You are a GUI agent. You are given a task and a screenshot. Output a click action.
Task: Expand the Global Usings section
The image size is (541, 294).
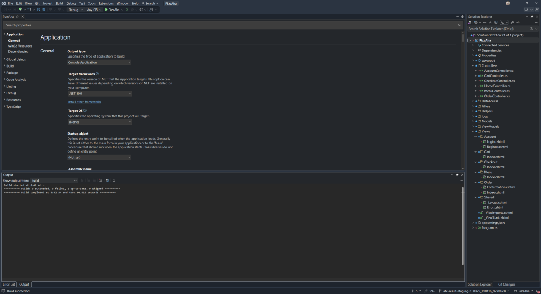click(x=4, y=59)
